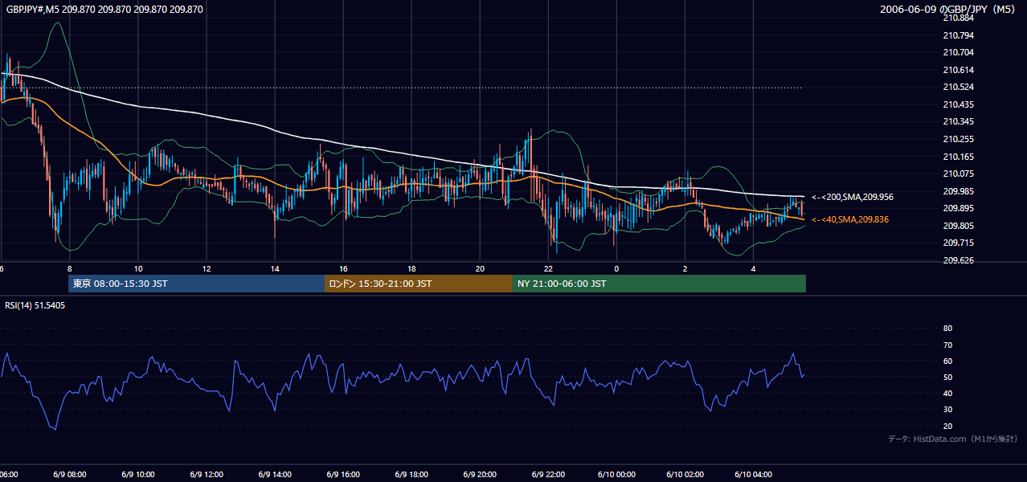Click the 6/9 14:00 time axis label

pos(275,474)
